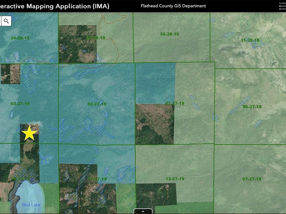This screenshot has height=214, width=286.
Task: Click the Mud Lake label
Action: 31,205
